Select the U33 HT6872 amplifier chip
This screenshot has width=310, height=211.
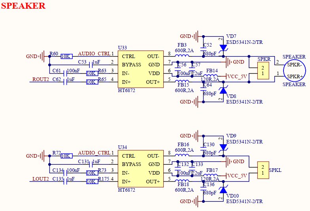click(140, 69)
